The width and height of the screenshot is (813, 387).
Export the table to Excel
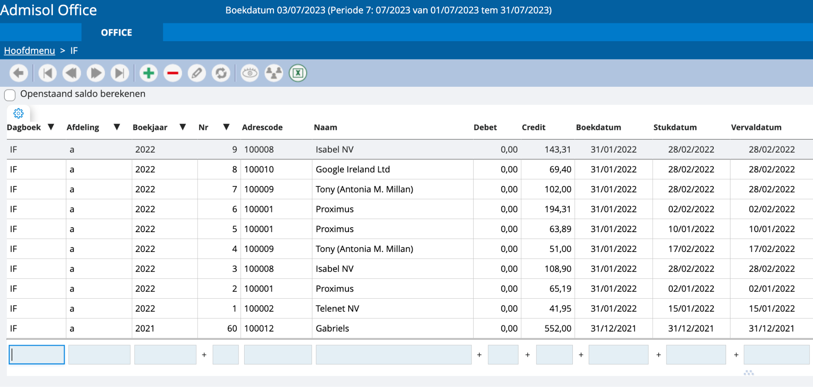pos(298,73)
